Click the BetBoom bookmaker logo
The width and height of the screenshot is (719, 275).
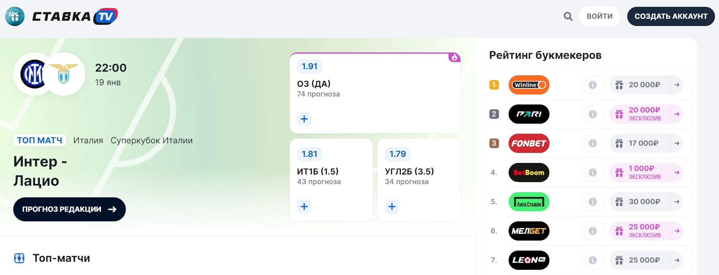tap(529, 173)
